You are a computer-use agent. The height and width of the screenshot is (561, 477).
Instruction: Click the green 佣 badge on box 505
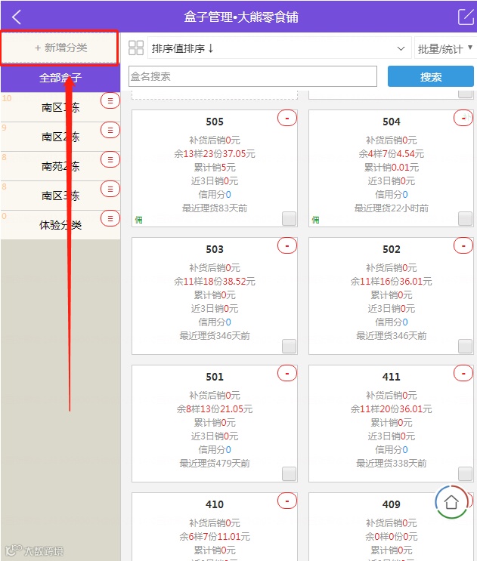point(138,220)
